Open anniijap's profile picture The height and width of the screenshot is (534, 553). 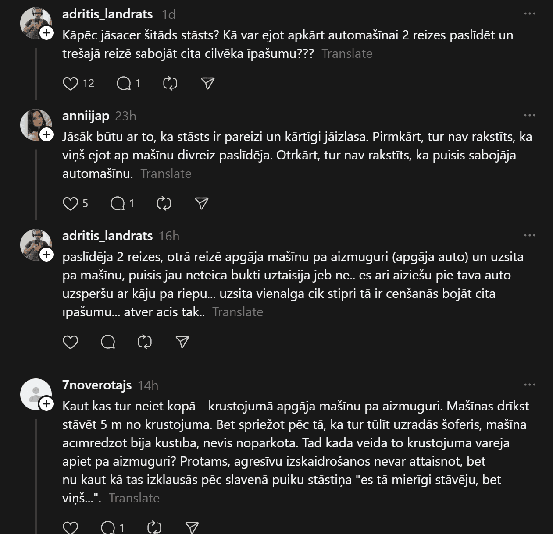(x=34, y=124)
